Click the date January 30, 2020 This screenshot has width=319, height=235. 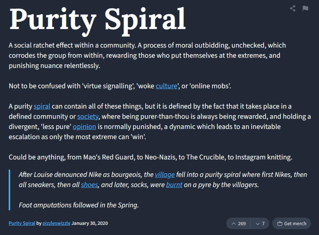point(90,223)
